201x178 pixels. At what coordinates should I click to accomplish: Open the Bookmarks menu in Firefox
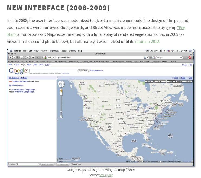(54, 51)
